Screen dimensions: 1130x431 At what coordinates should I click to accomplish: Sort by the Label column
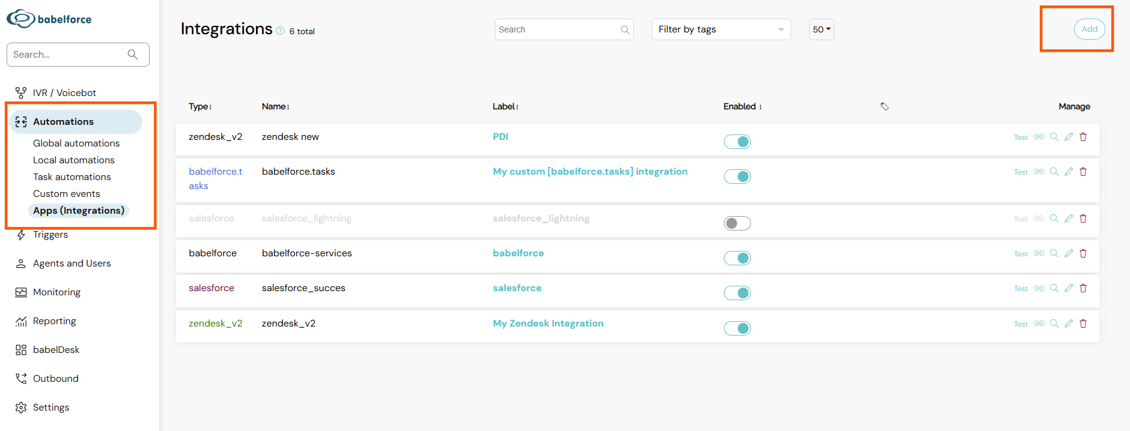point(505,106)
